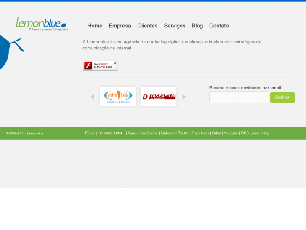The image size is (306, 230).
Task: Click the ©2006-2011 Lemonblue copyright text
Action: (x=25, y=133)
